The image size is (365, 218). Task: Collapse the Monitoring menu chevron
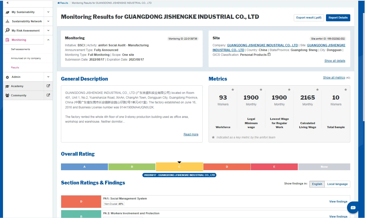click(x=48, y=40)
